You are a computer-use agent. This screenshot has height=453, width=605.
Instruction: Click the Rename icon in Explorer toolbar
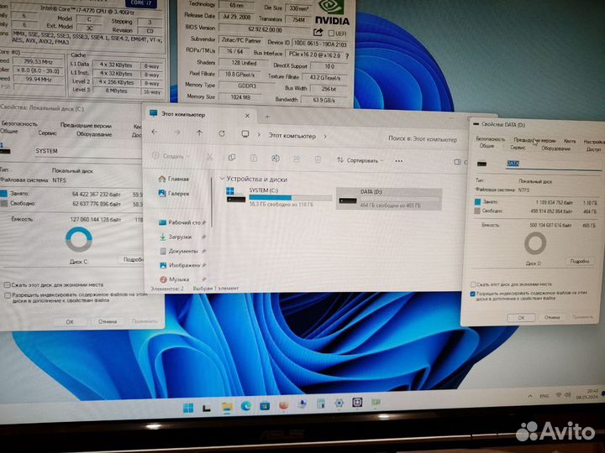tap(275, 159)
